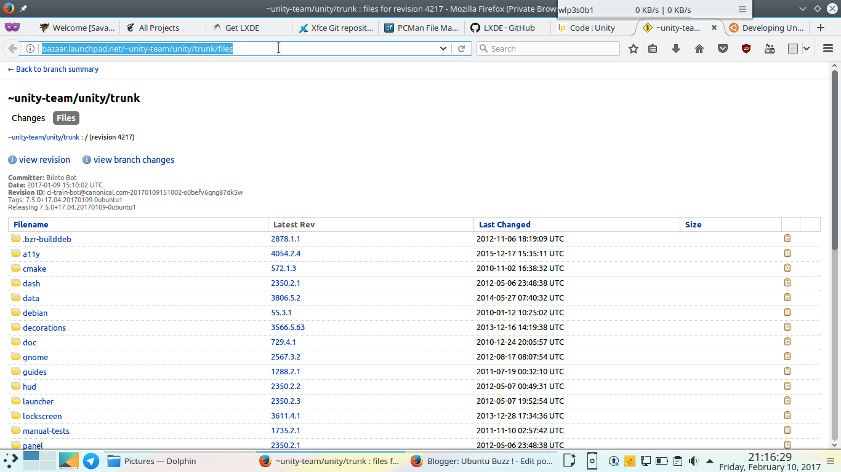
Task: Click the clipboard manager tray icon
Action: [x=677, y=460]
